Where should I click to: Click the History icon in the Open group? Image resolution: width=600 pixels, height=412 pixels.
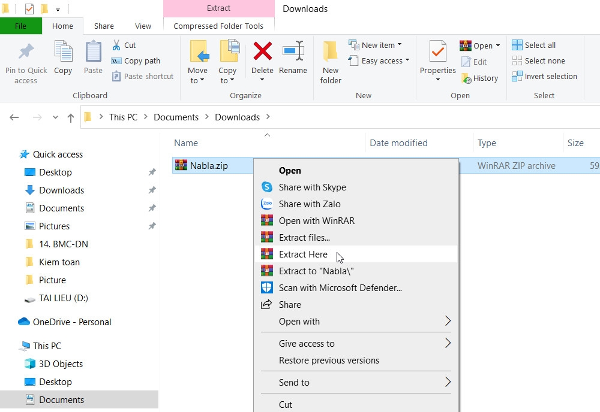pos(481,78)
